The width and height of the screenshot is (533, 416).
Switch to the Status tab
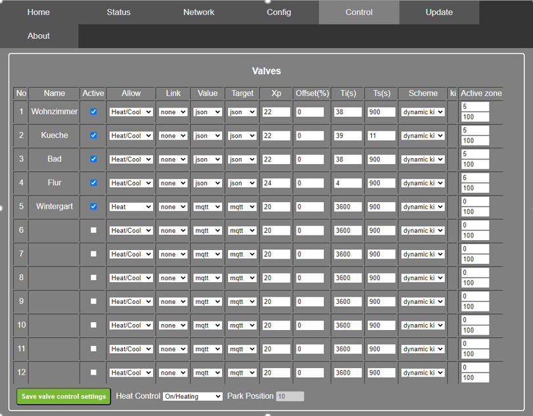tap(119, 12)
